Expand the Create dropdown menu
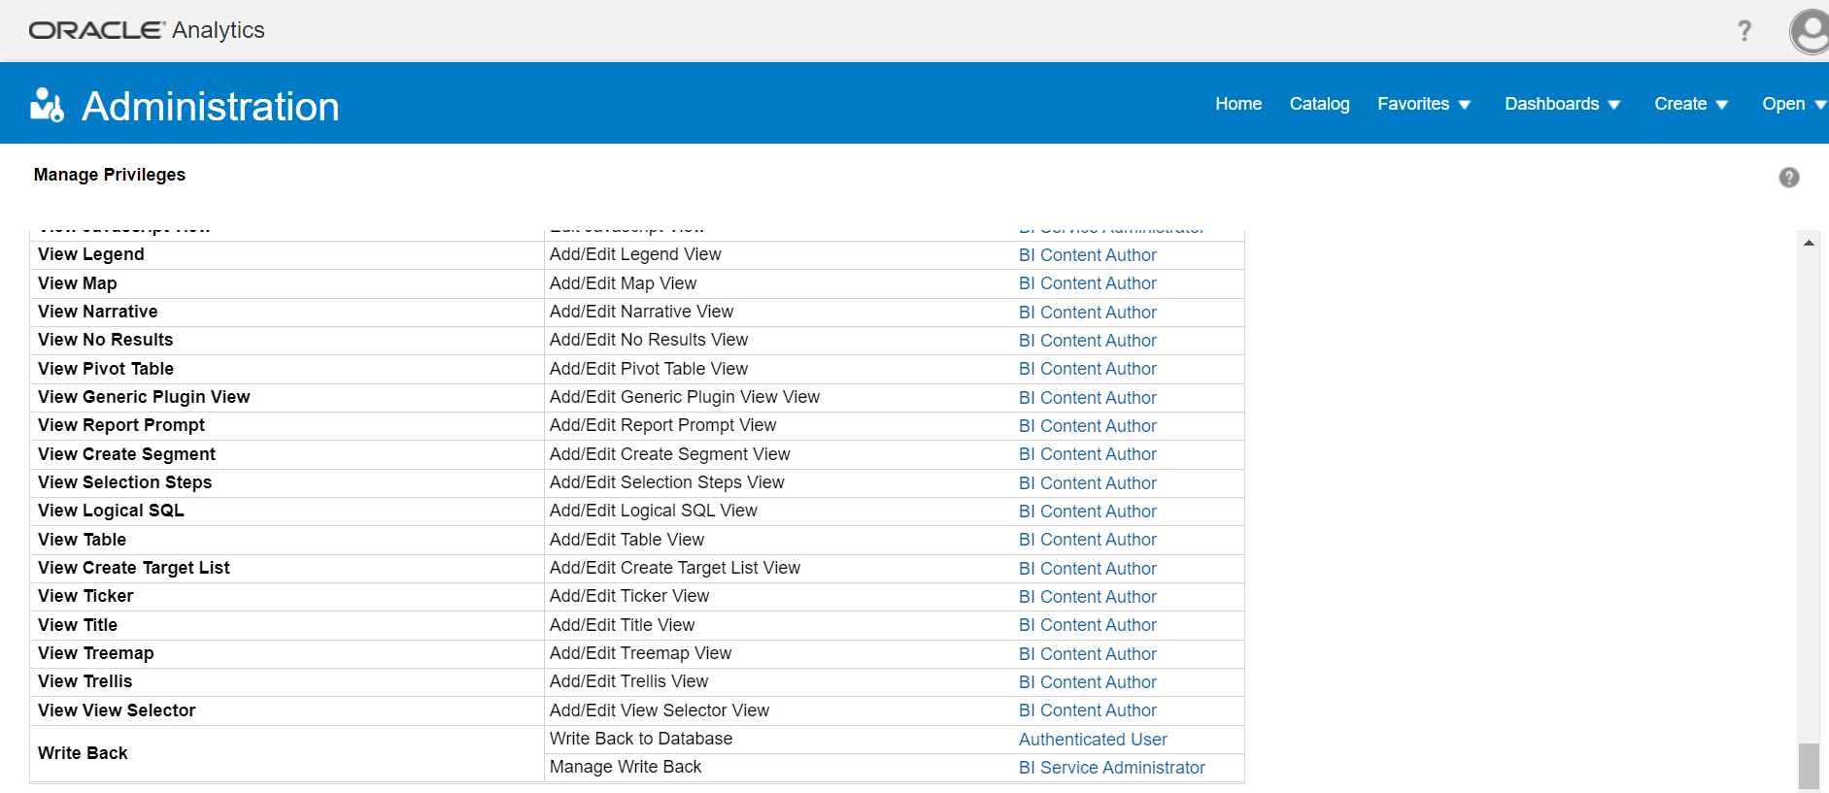This screenshot has height=793, width=1829. [1691, 104]
